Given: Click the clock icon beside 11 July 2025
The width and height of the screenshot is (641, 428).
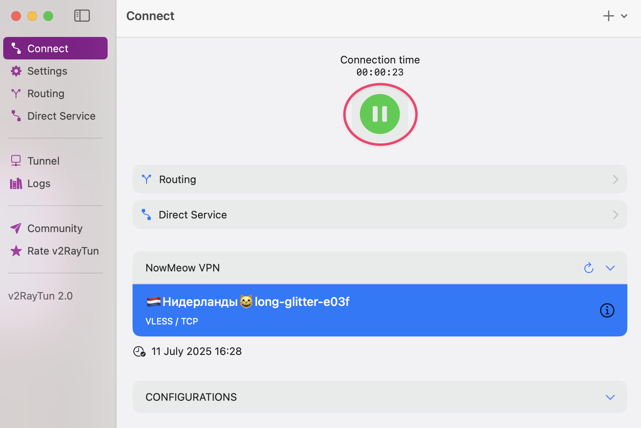Looking at the screenshot, I should coord(139,352).
